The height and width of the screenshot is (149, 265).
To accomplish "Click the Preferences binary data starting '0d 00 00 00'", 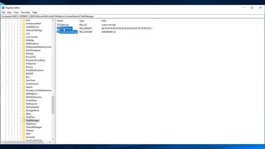I will pos(127,29).
